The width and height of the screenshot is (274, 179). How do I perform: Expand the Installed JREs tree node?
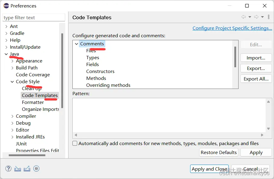pyautogui.click(x=12, y=137)
